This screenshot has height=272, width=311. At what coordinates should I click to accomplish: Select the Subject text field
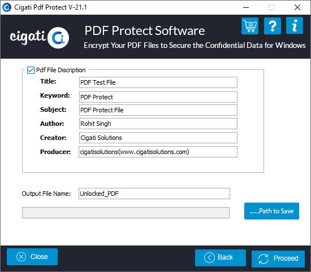pyautogui.click(x=158, y=110)
